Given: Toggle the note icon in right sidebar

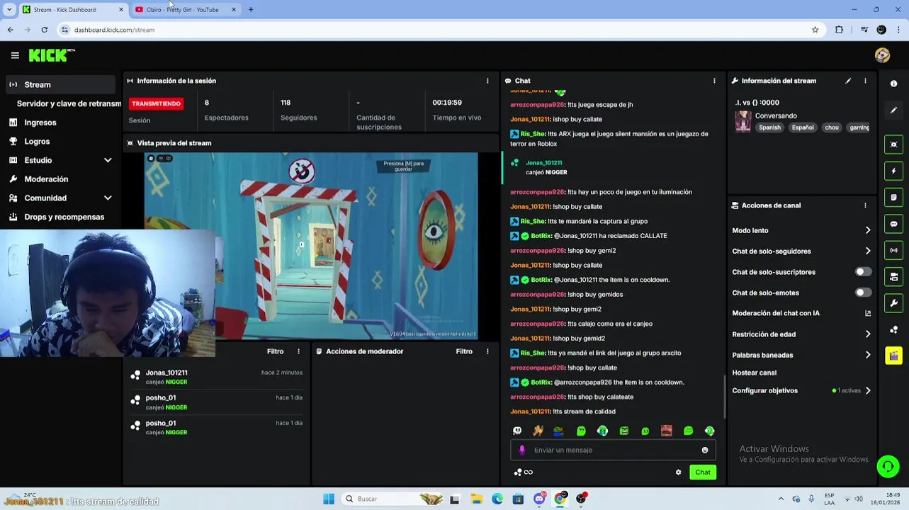Looking at the screenshot, I should (893, 198).
